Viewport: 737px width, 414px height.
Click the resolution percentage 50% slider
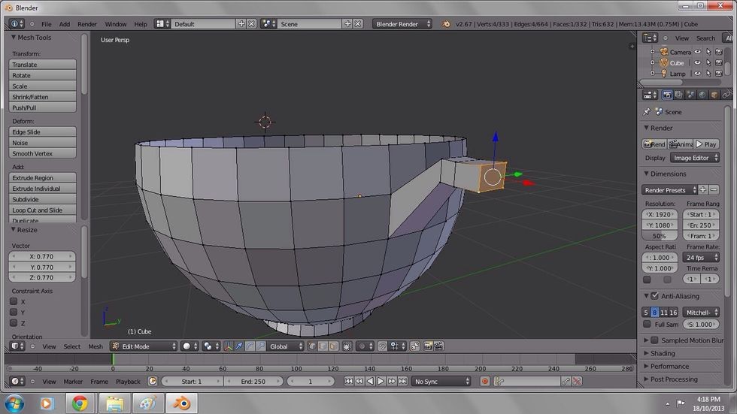(x=660, y=236)
